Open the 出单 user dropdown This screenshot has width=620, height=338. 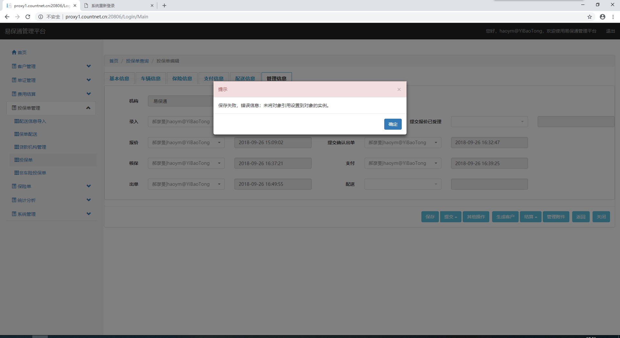(186, 184)
